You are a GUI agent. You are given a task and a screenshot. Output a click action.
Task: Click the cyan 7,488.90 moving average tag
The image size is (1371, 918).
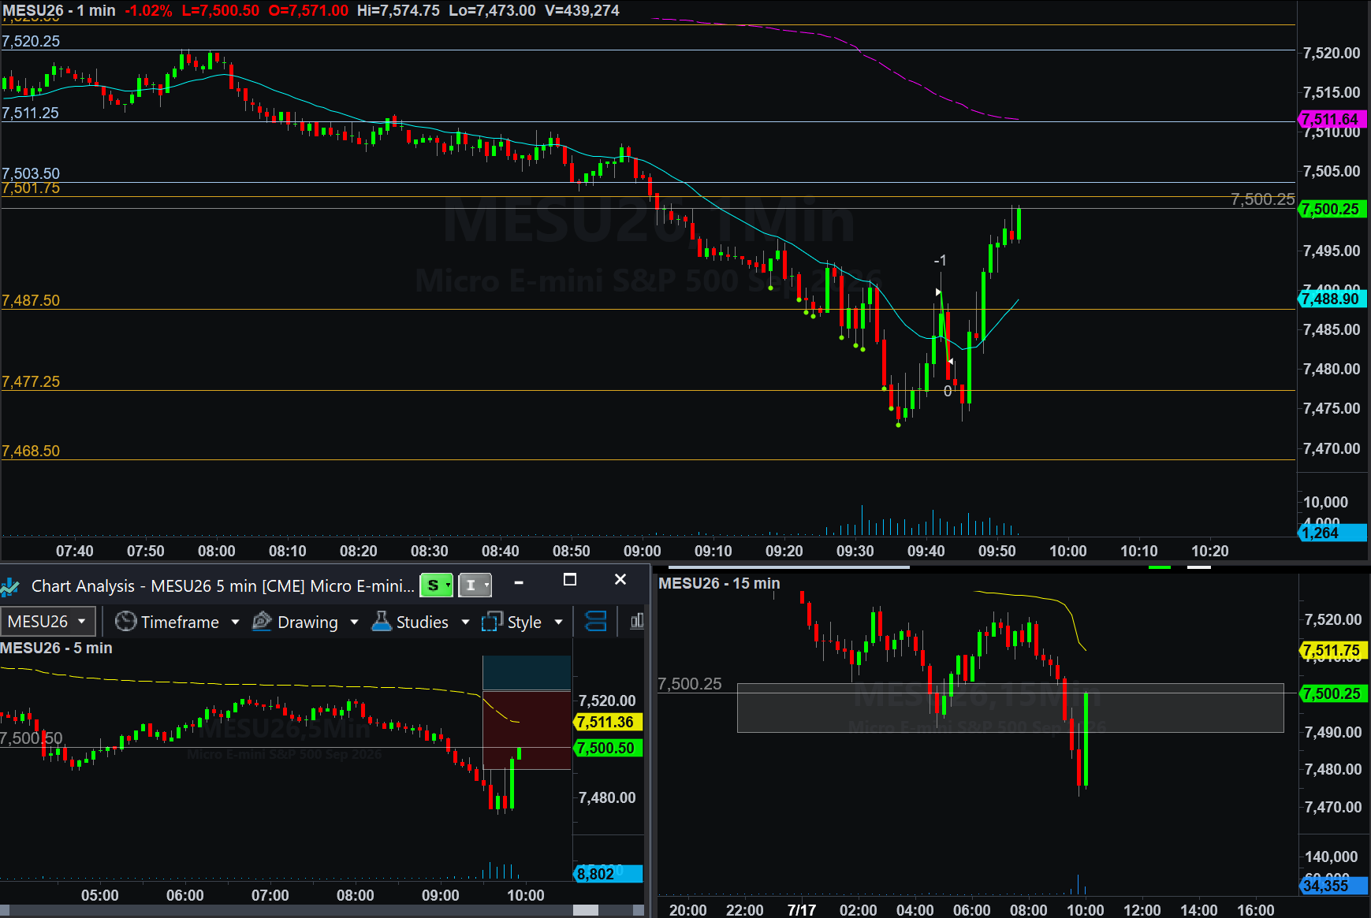coord(1331,299)
